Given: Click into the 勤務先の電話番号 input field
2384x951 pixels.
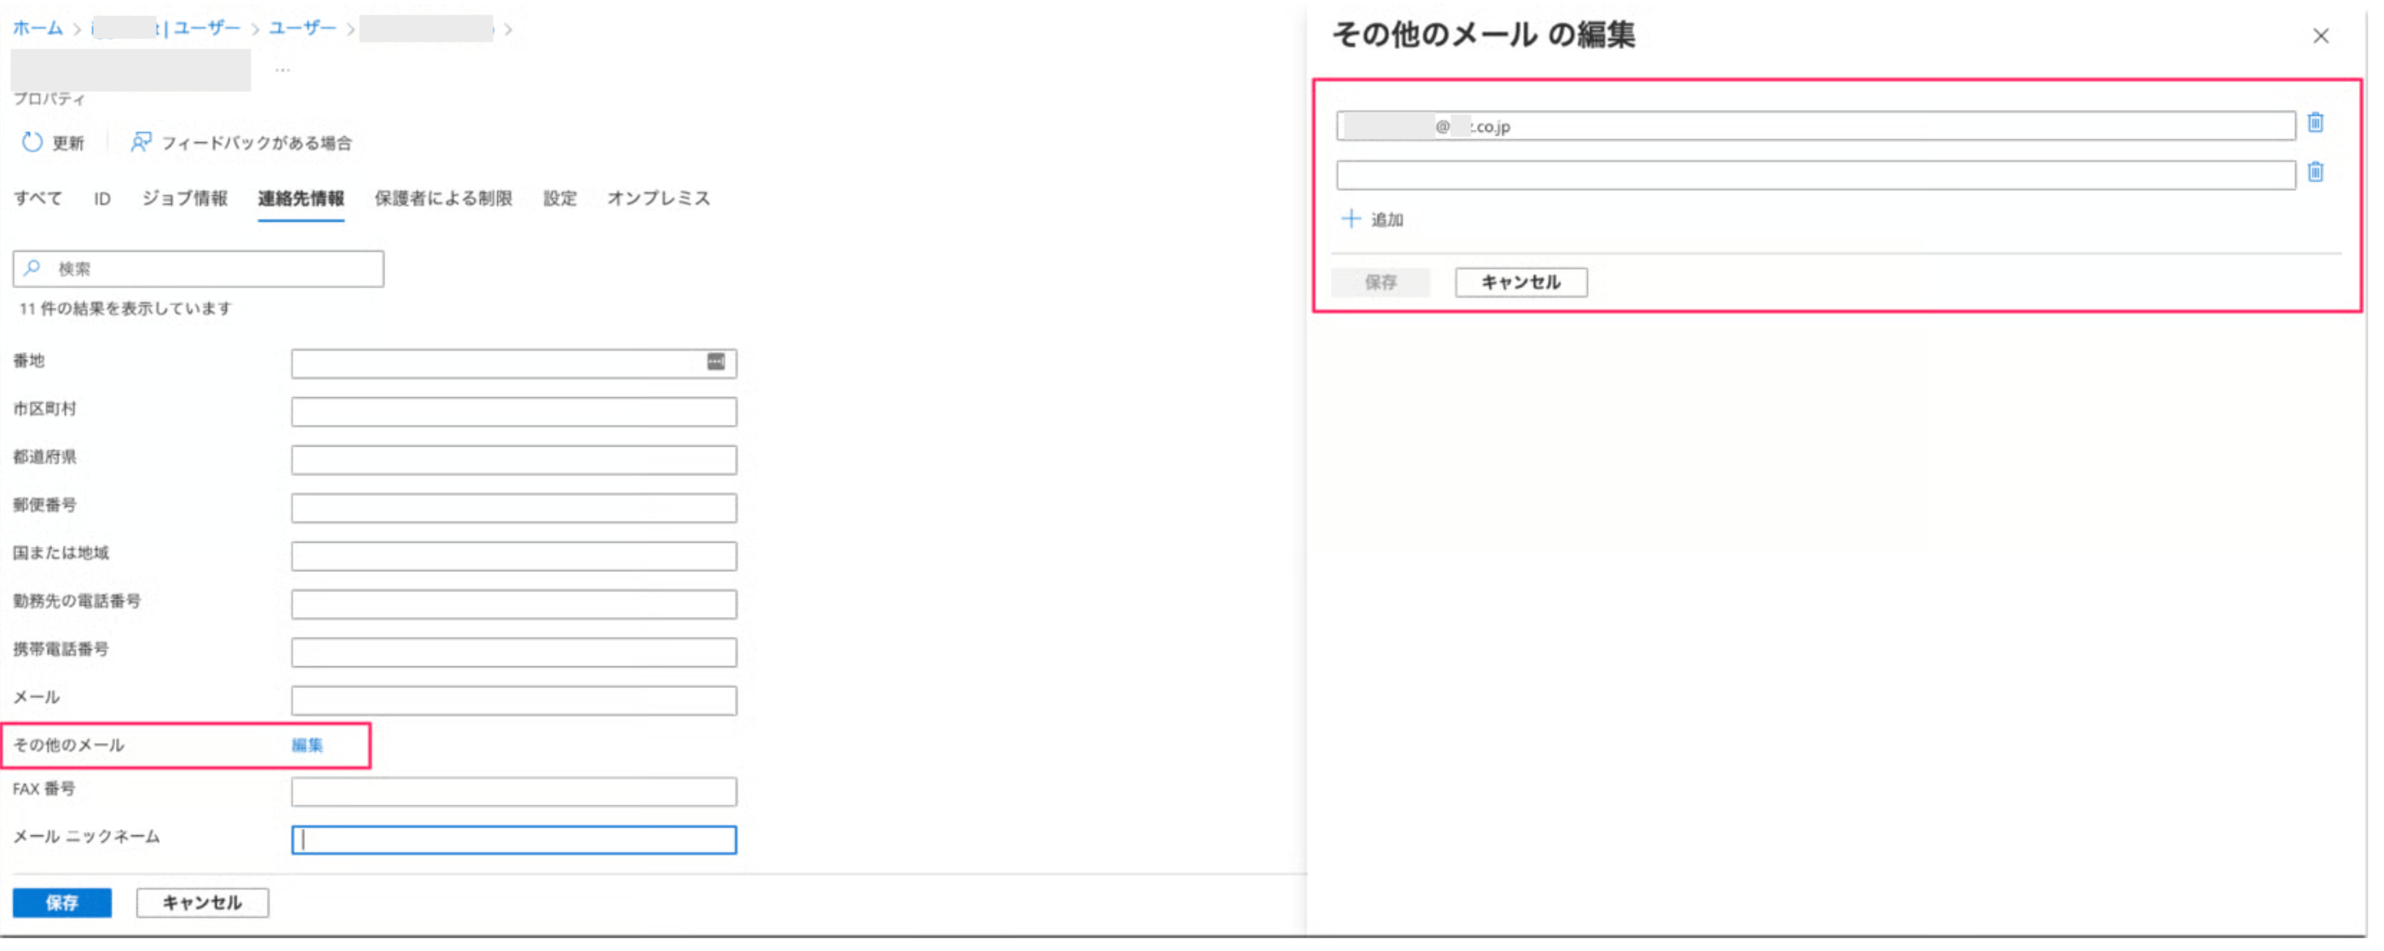Looking at the screenshot, I should pos(514,605).
